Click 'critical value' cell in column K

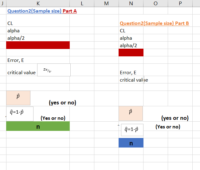[x=22, y=72]
